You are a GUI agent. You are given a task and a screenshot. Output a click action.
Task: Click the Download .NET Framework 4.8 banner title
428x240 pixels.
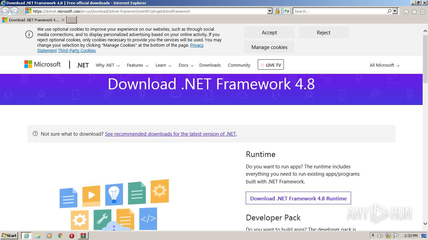pyautogui.click(x=211, y=84)
